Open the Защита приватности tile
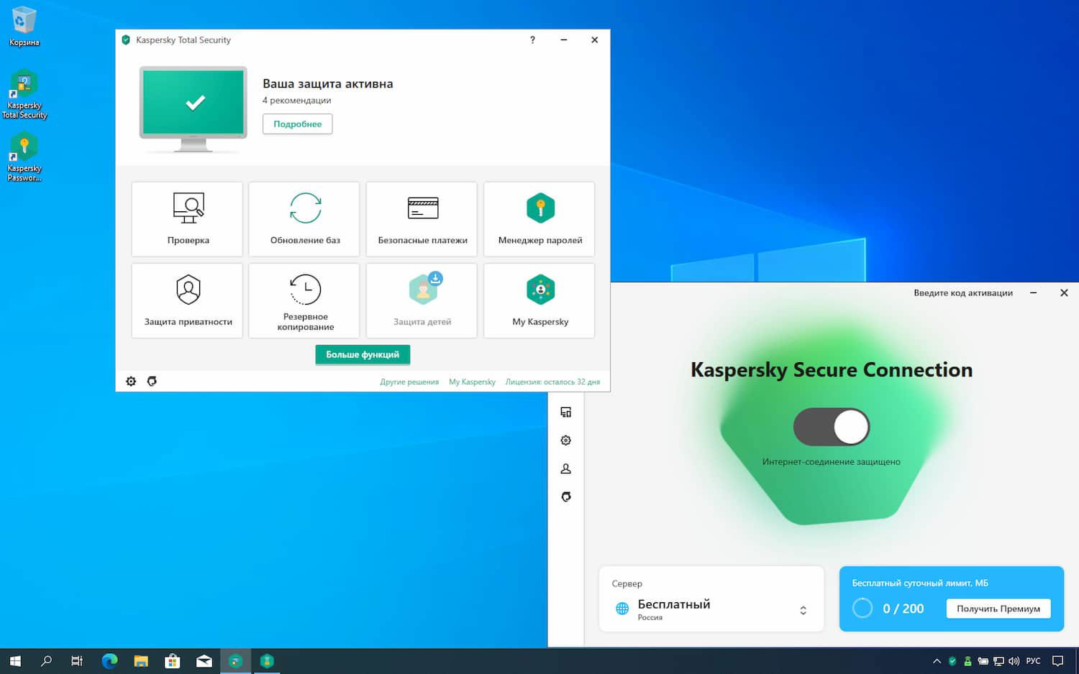1079x674 pixels. click(187, 300)
